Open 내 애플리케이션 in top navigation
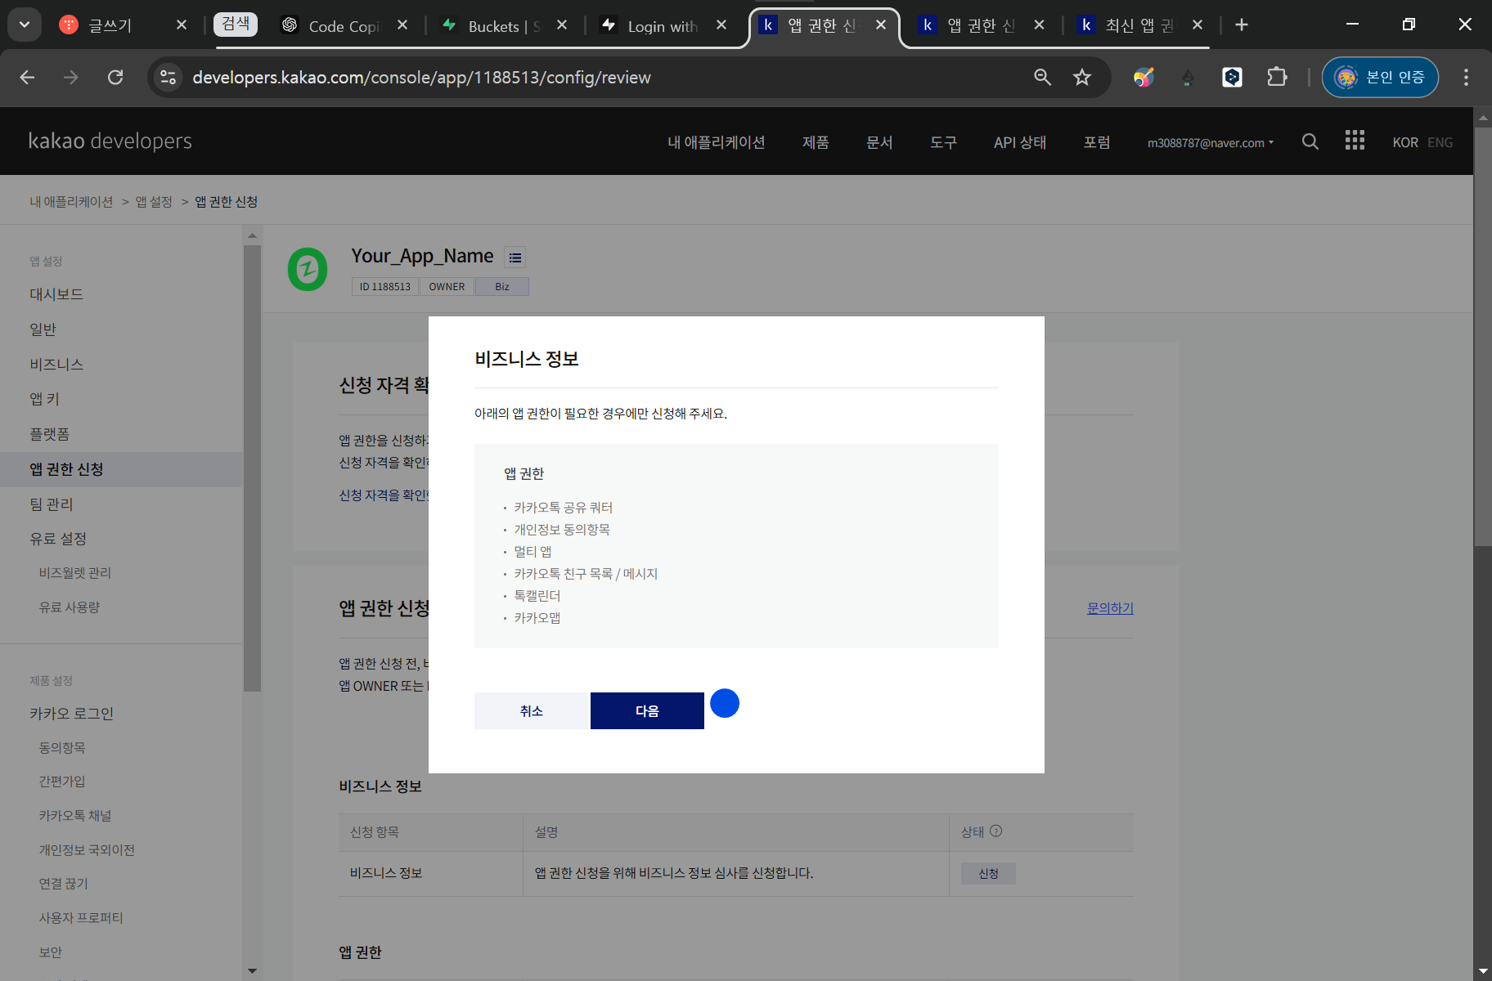1492x981 pixels. [717, 142]
